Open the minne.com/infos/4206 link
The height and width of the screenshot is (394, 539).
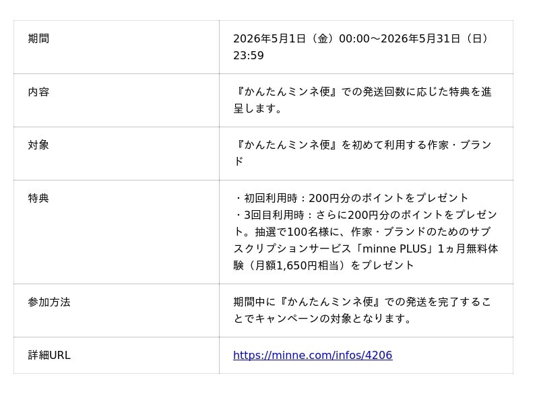pos(313,355)
